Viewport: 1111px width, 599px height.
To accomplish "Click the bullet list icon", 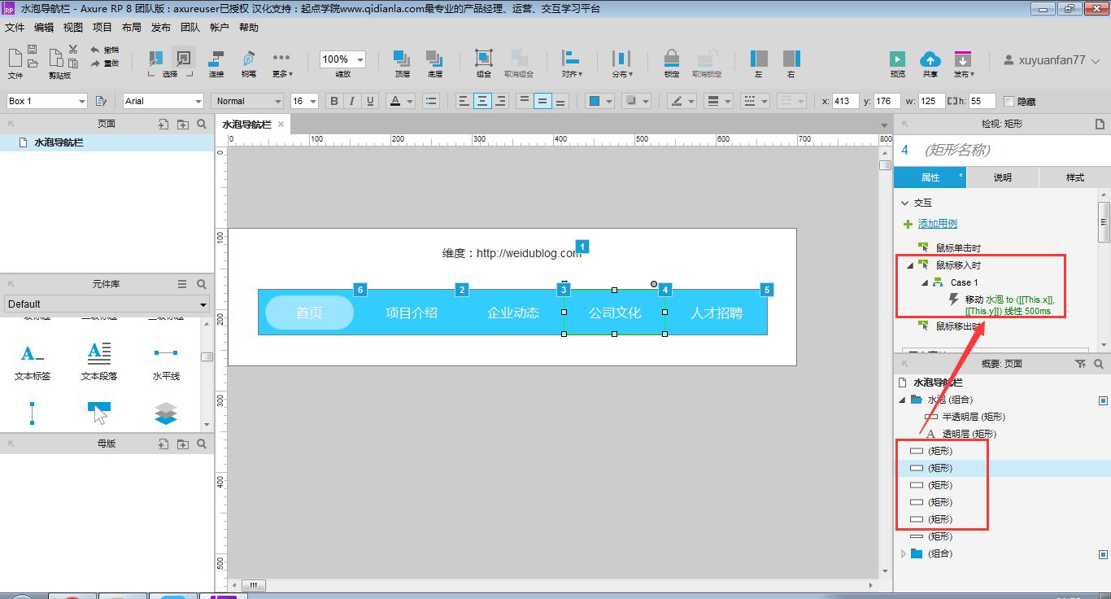I will (431, 101).
